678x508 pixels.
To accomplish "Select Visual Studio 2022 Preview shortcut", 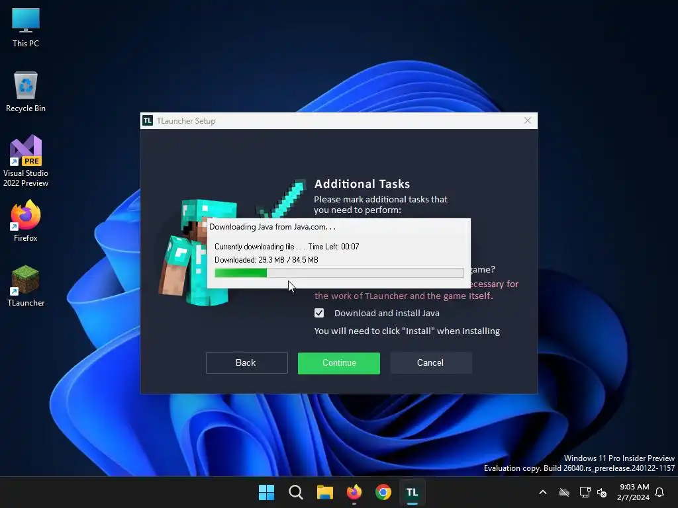I will coord(26,161).
